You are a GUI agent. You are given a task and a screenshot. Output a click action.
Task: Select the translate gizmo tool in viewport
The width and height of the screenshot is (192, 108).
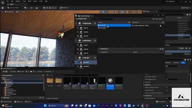(103, 12)
